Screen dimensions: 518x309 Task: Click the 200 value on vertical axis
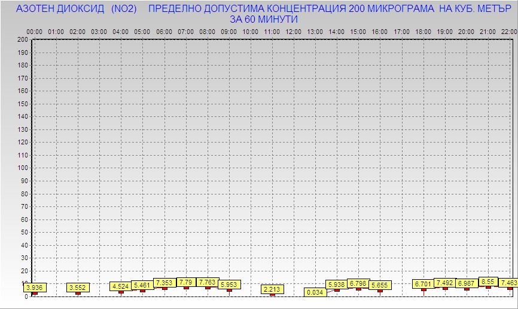coord(23,39)
